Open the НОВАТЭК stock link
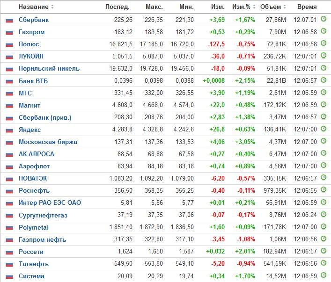Screen dimensions: 331x282 [33, 178]
